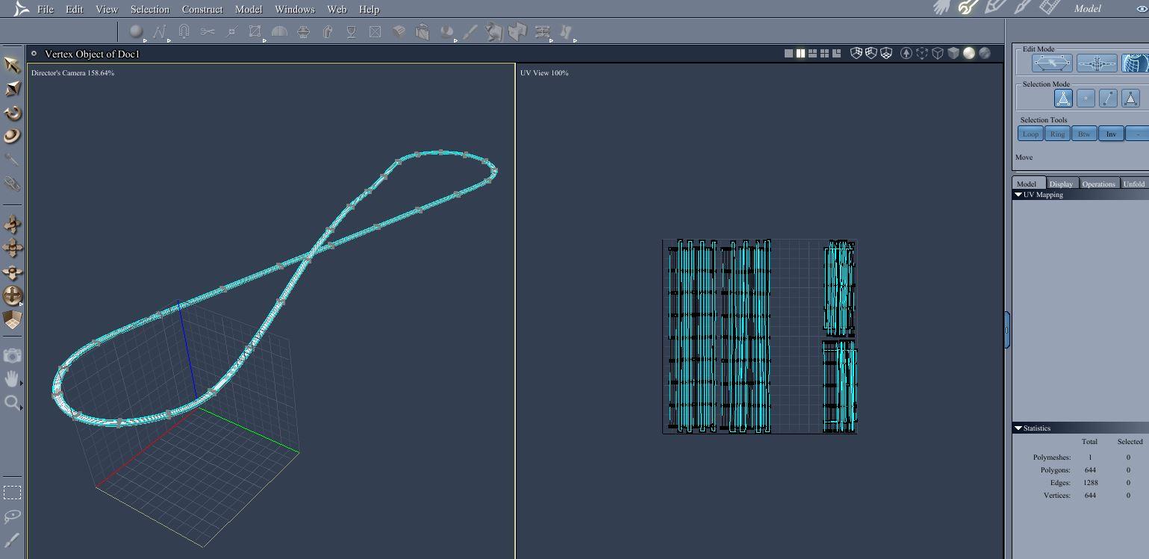Select the polyline drawing tool in top toolbar
Viewport: 1149px width, 559px height.
pyautogui.click(x=159, y=32)
